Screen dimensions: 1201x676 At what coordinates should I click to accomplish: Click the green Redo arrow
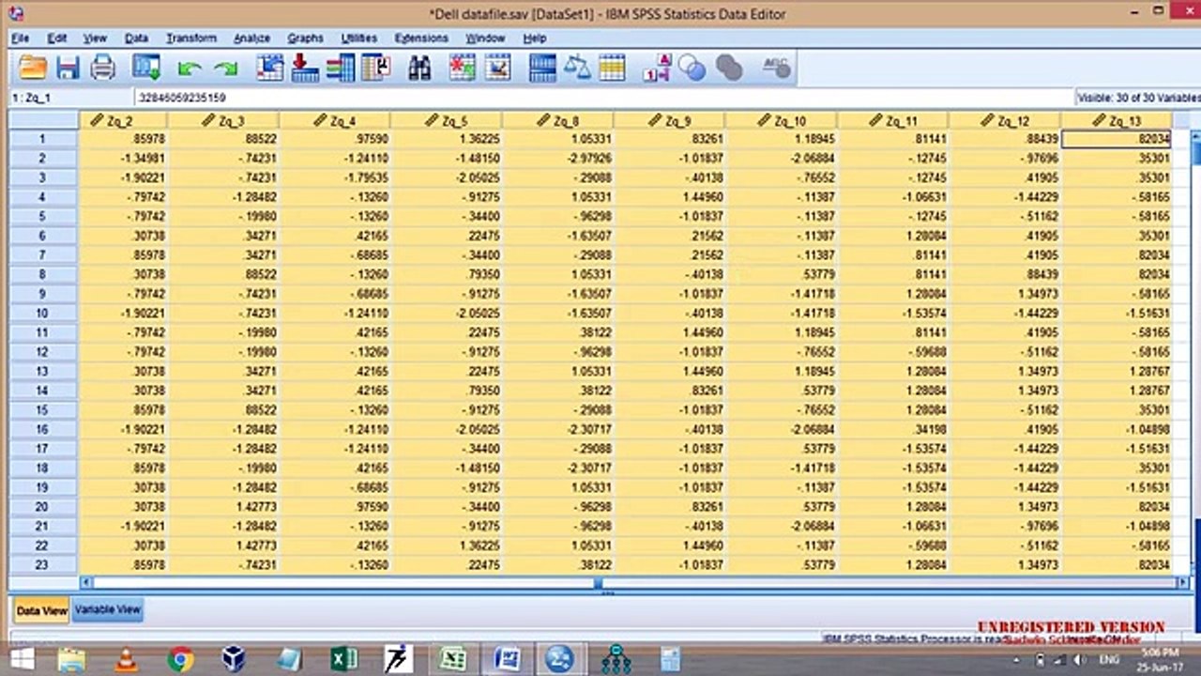[x=225, y=69]
